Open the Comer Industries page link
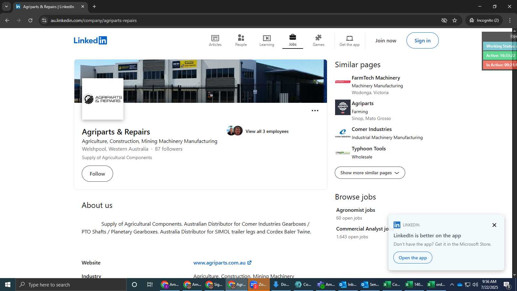 [x=372, y=129]
